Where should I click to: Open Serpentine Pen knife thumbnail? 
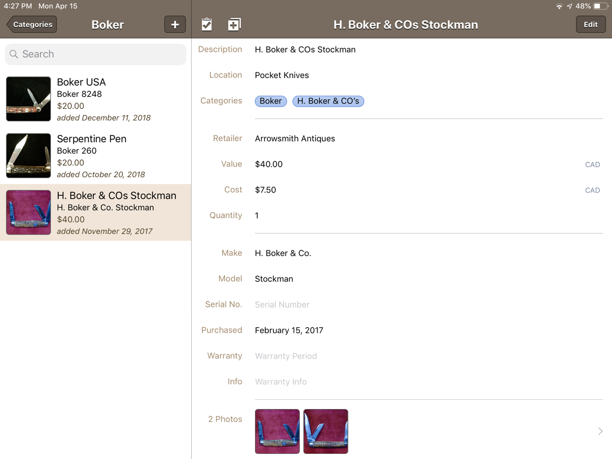click(29, 156)
